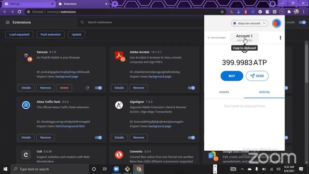This screenshot has width=309, height=174.
Task: Bookmark this page with star icon
Action: [222, 12]
